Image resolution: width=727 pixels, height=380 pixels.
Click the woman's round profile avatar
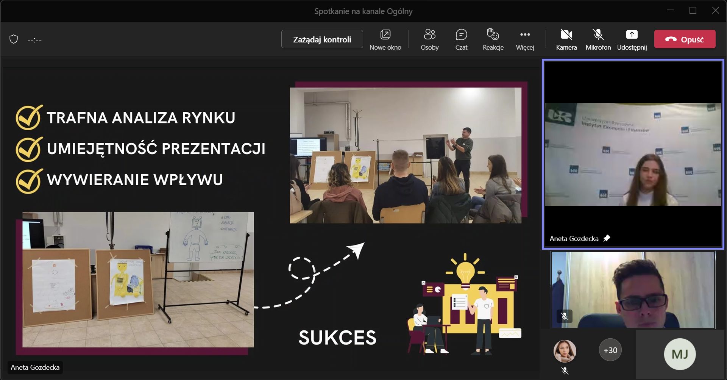click(565, 351)
